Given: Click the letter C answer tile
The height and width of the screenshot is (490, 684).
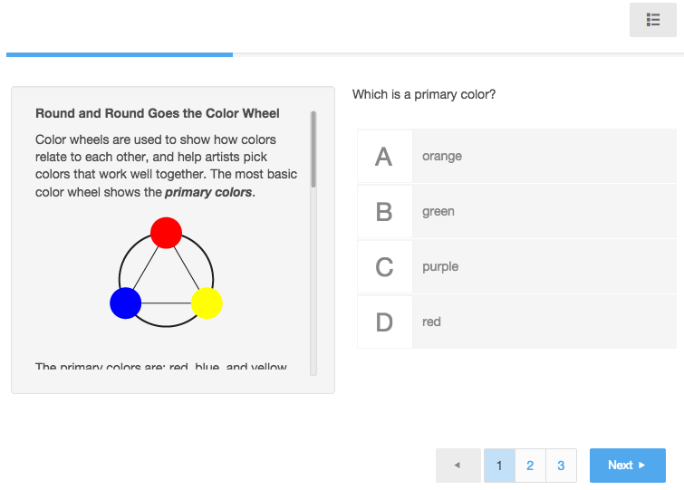Looking at the screenshot, I should tap(384, 267).
